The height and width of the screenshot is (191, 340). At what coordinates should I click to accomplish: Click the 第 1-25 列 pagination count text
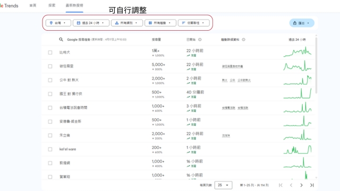[x=254, y=185]
